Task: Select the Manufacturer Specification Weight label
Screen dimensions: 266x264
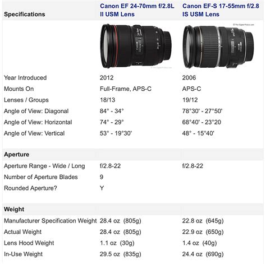Action: 51,221
